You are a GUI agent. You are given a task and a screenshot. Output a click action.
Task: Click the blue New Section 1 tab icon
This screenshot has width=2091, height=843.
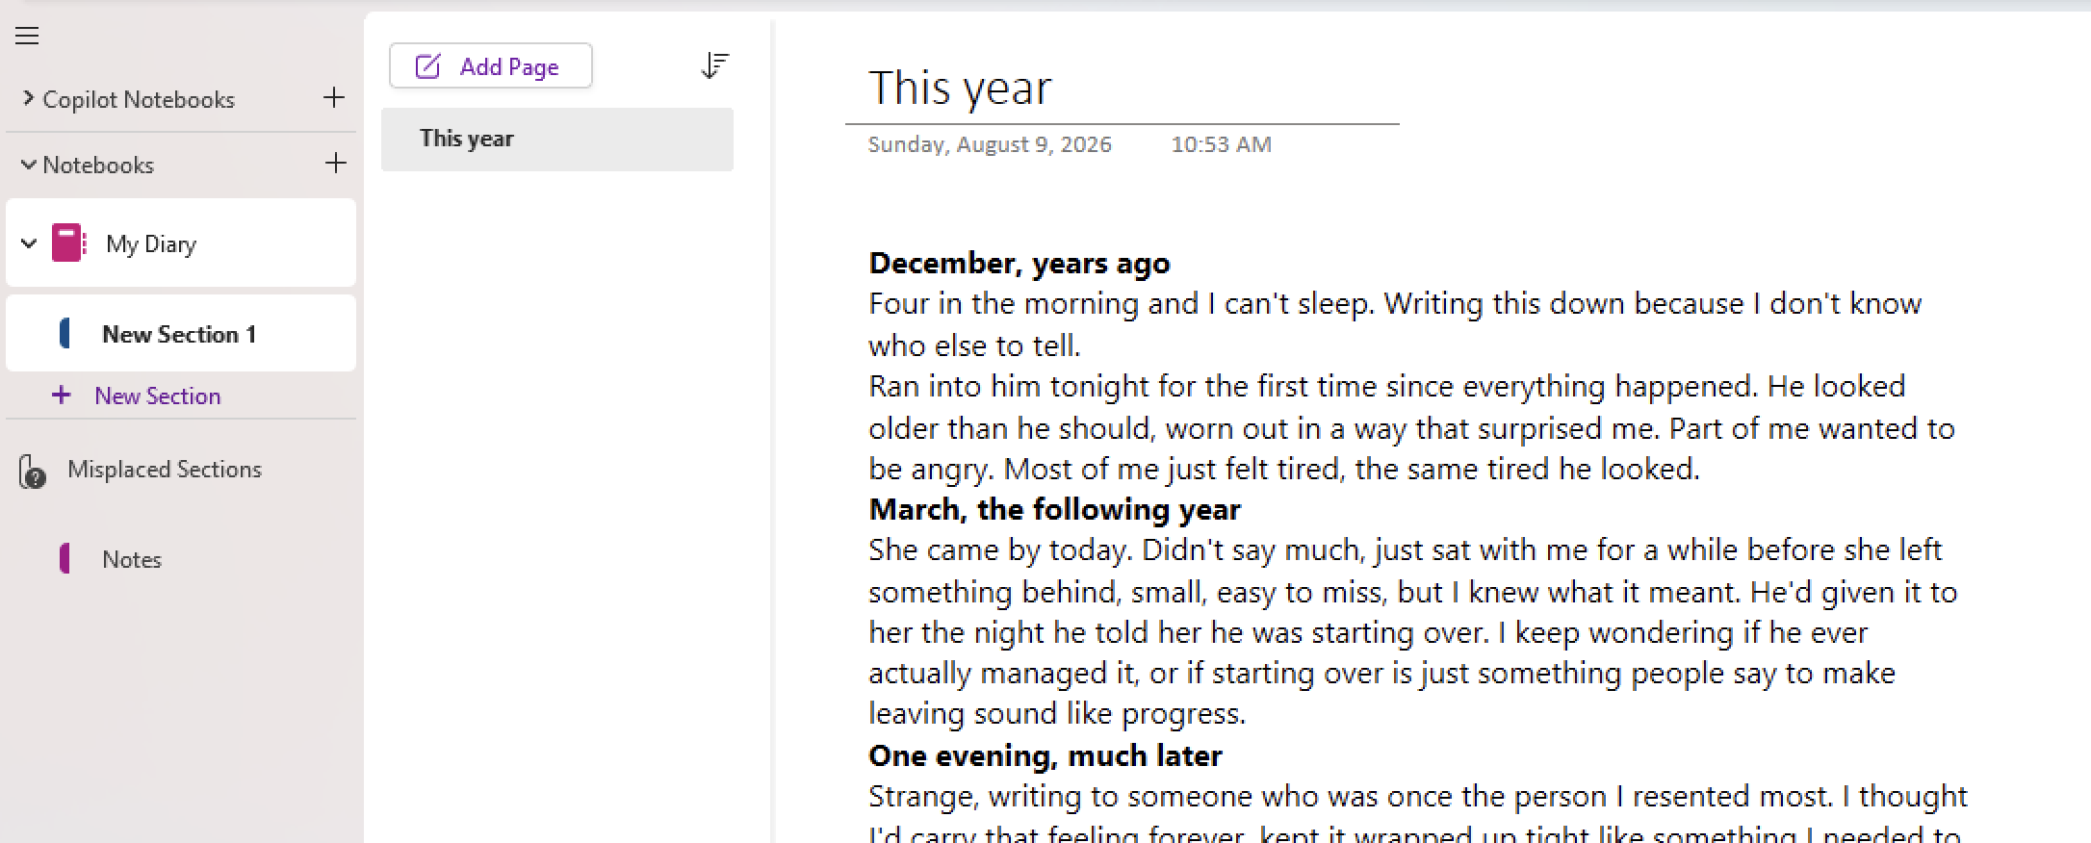(65, 333)
